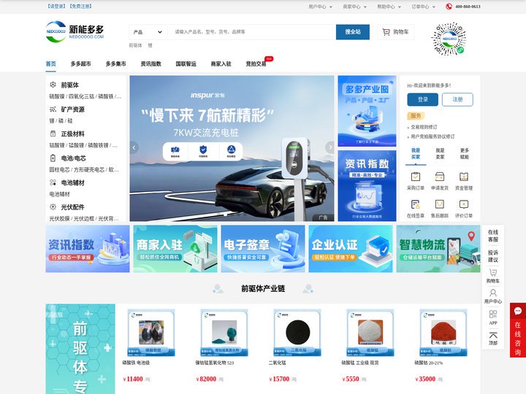Expand the 帮助中心 top dropdown
This screenshot has width=526, height=394.
[x=389, y=7]
